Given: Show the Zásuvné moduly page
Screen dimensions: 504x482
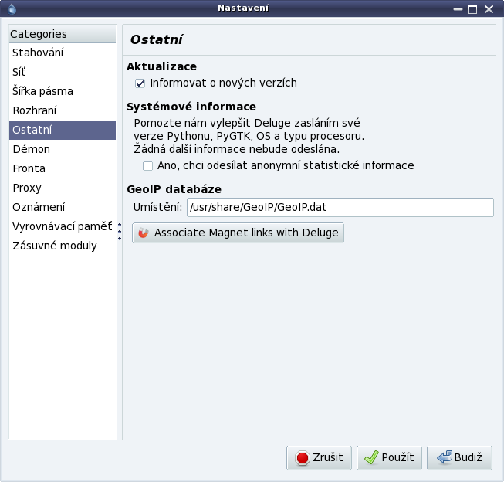Looking at the screenshot, I should pyautogui.click(x=54, y=246).
